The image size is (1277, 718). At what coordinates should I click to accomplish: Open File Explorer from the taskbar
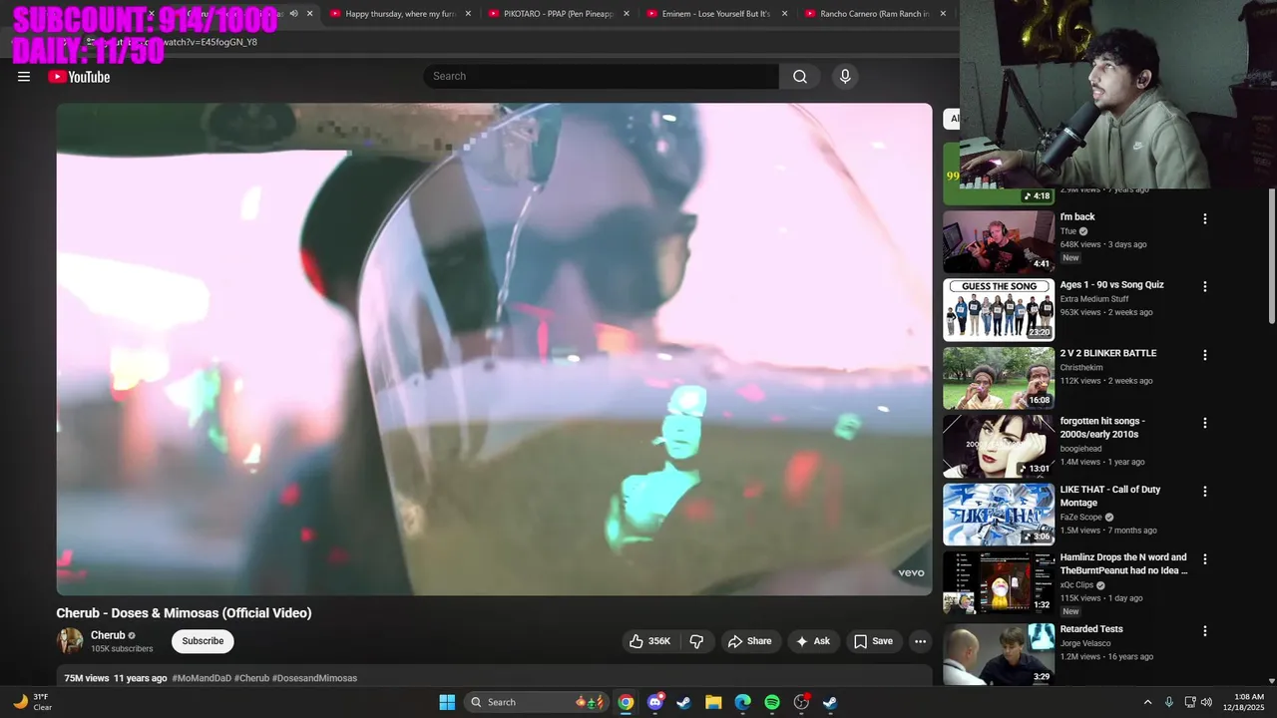(713, 702)
